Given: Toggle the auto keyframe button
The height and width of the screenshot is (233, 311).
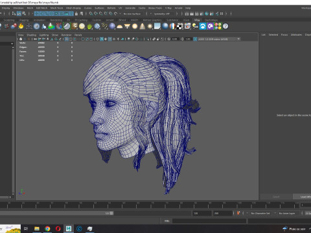Looking at the screenshot, I should coord(238,213).
